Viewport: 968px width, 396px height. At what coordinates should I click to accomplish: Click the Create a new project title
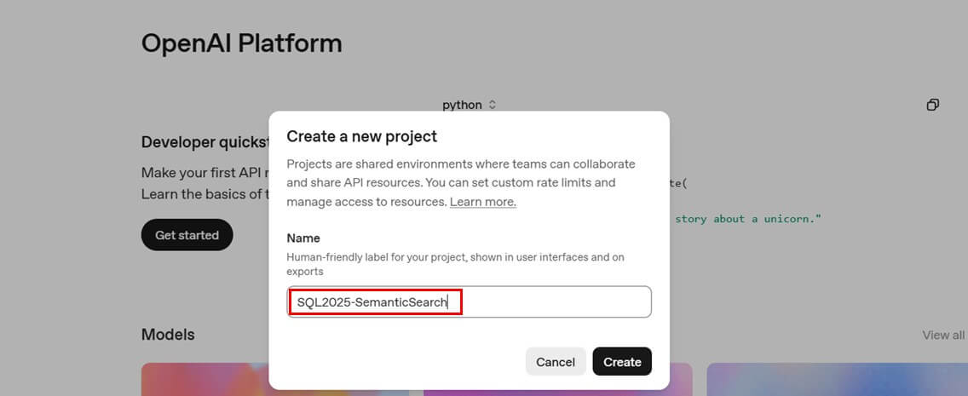tap(361, 136)
